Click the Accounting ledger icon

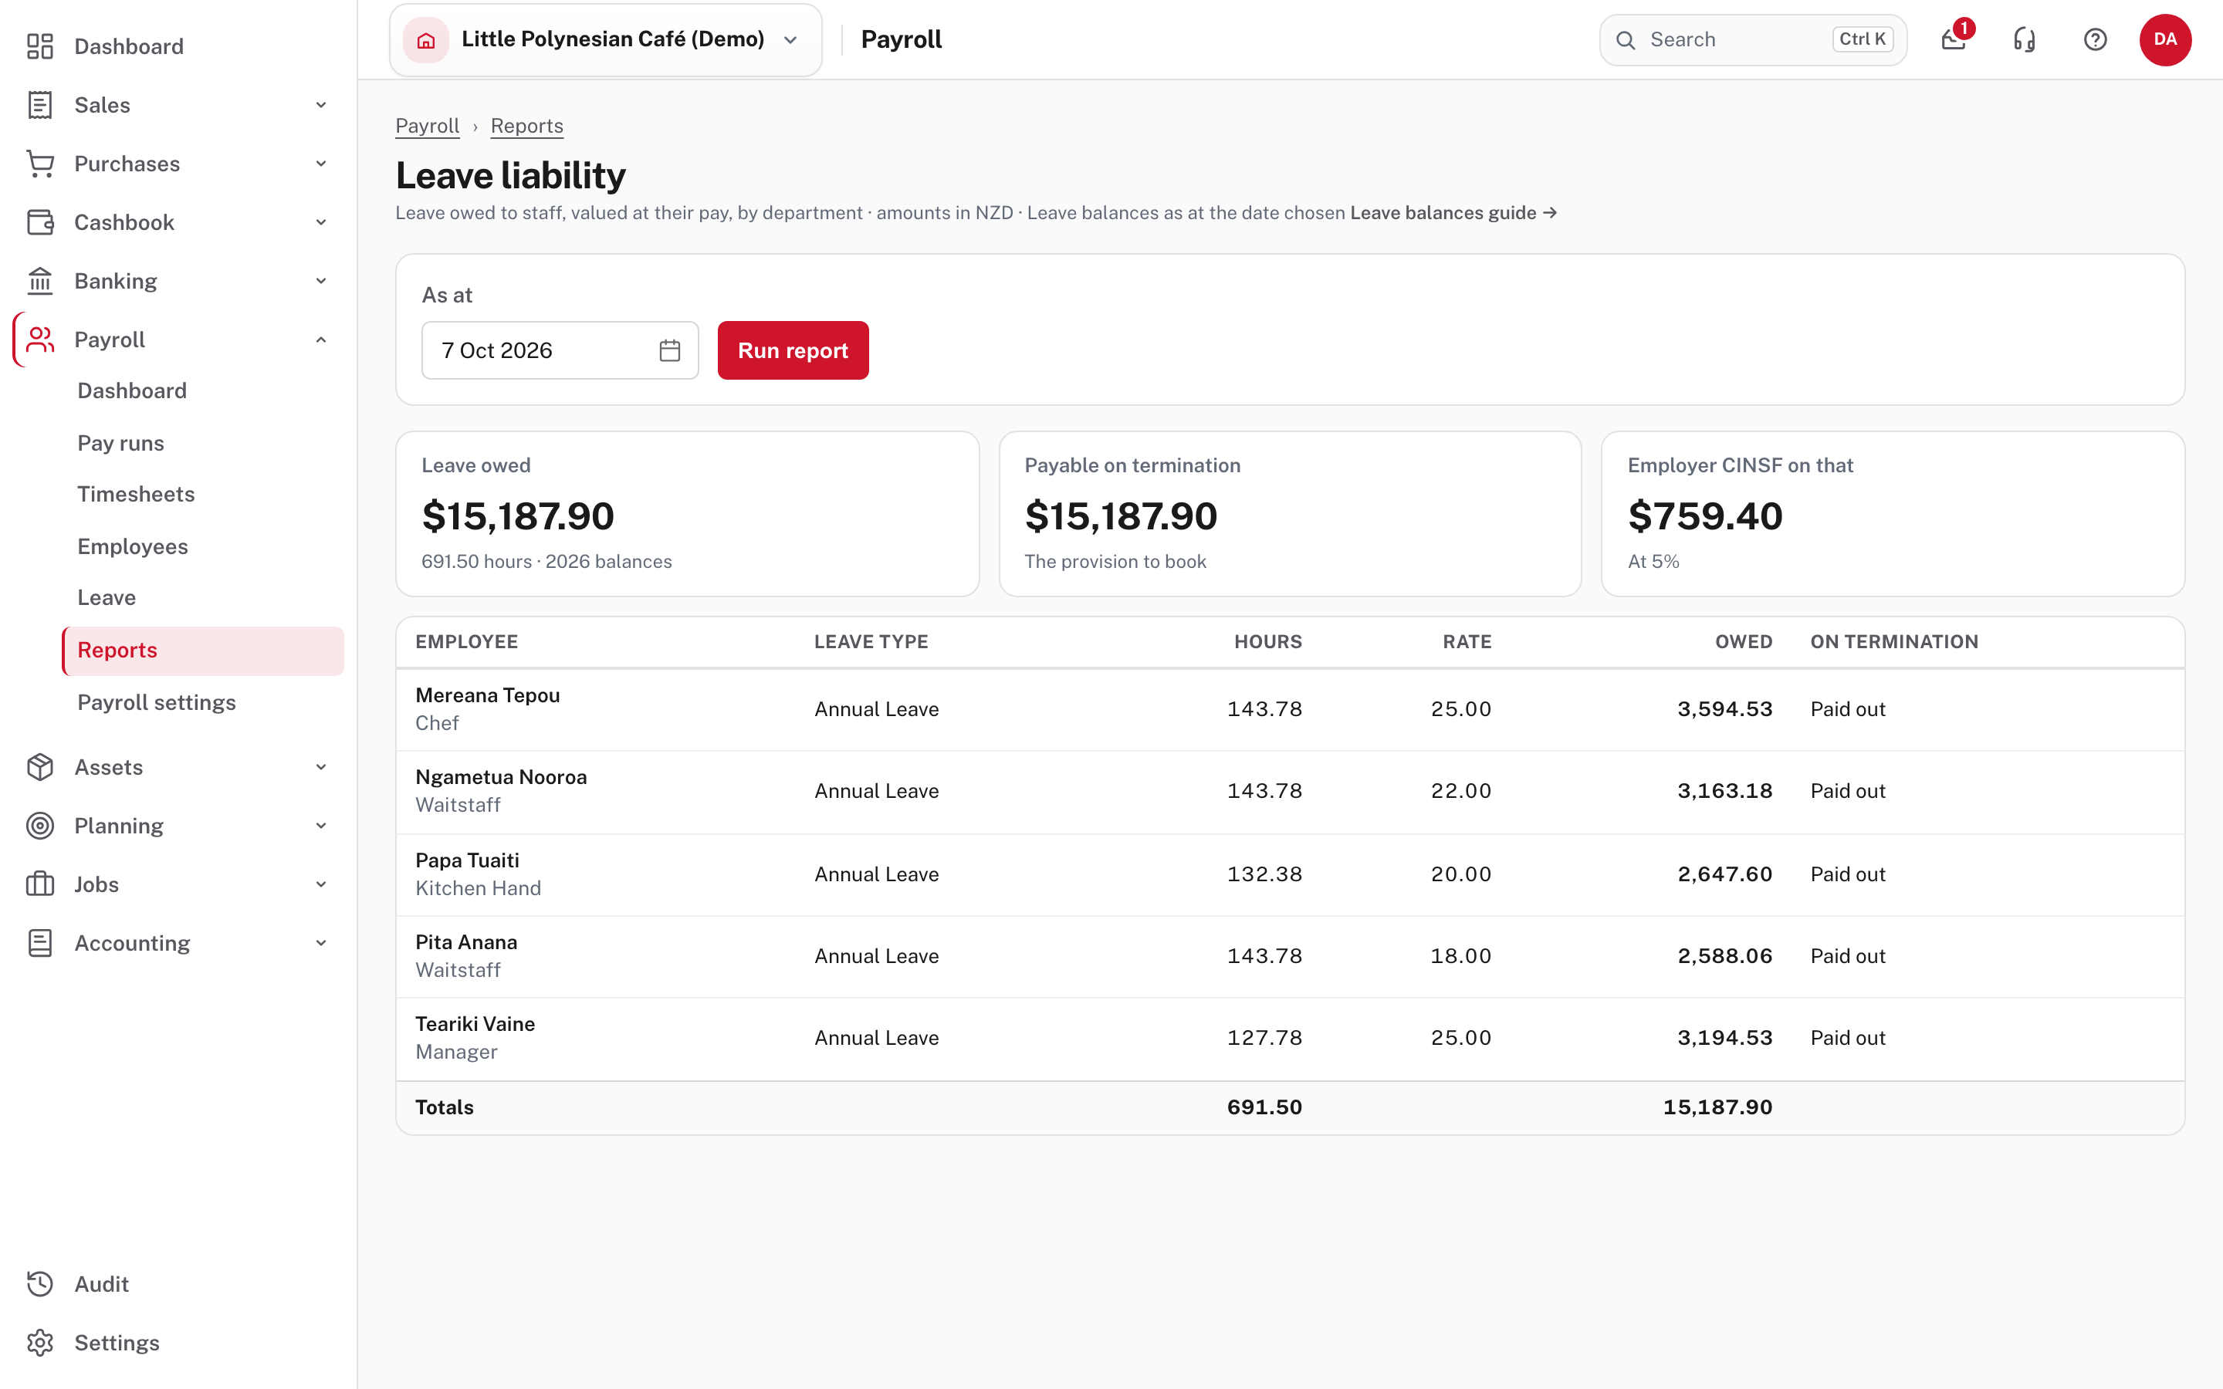(x=39, y=944)
